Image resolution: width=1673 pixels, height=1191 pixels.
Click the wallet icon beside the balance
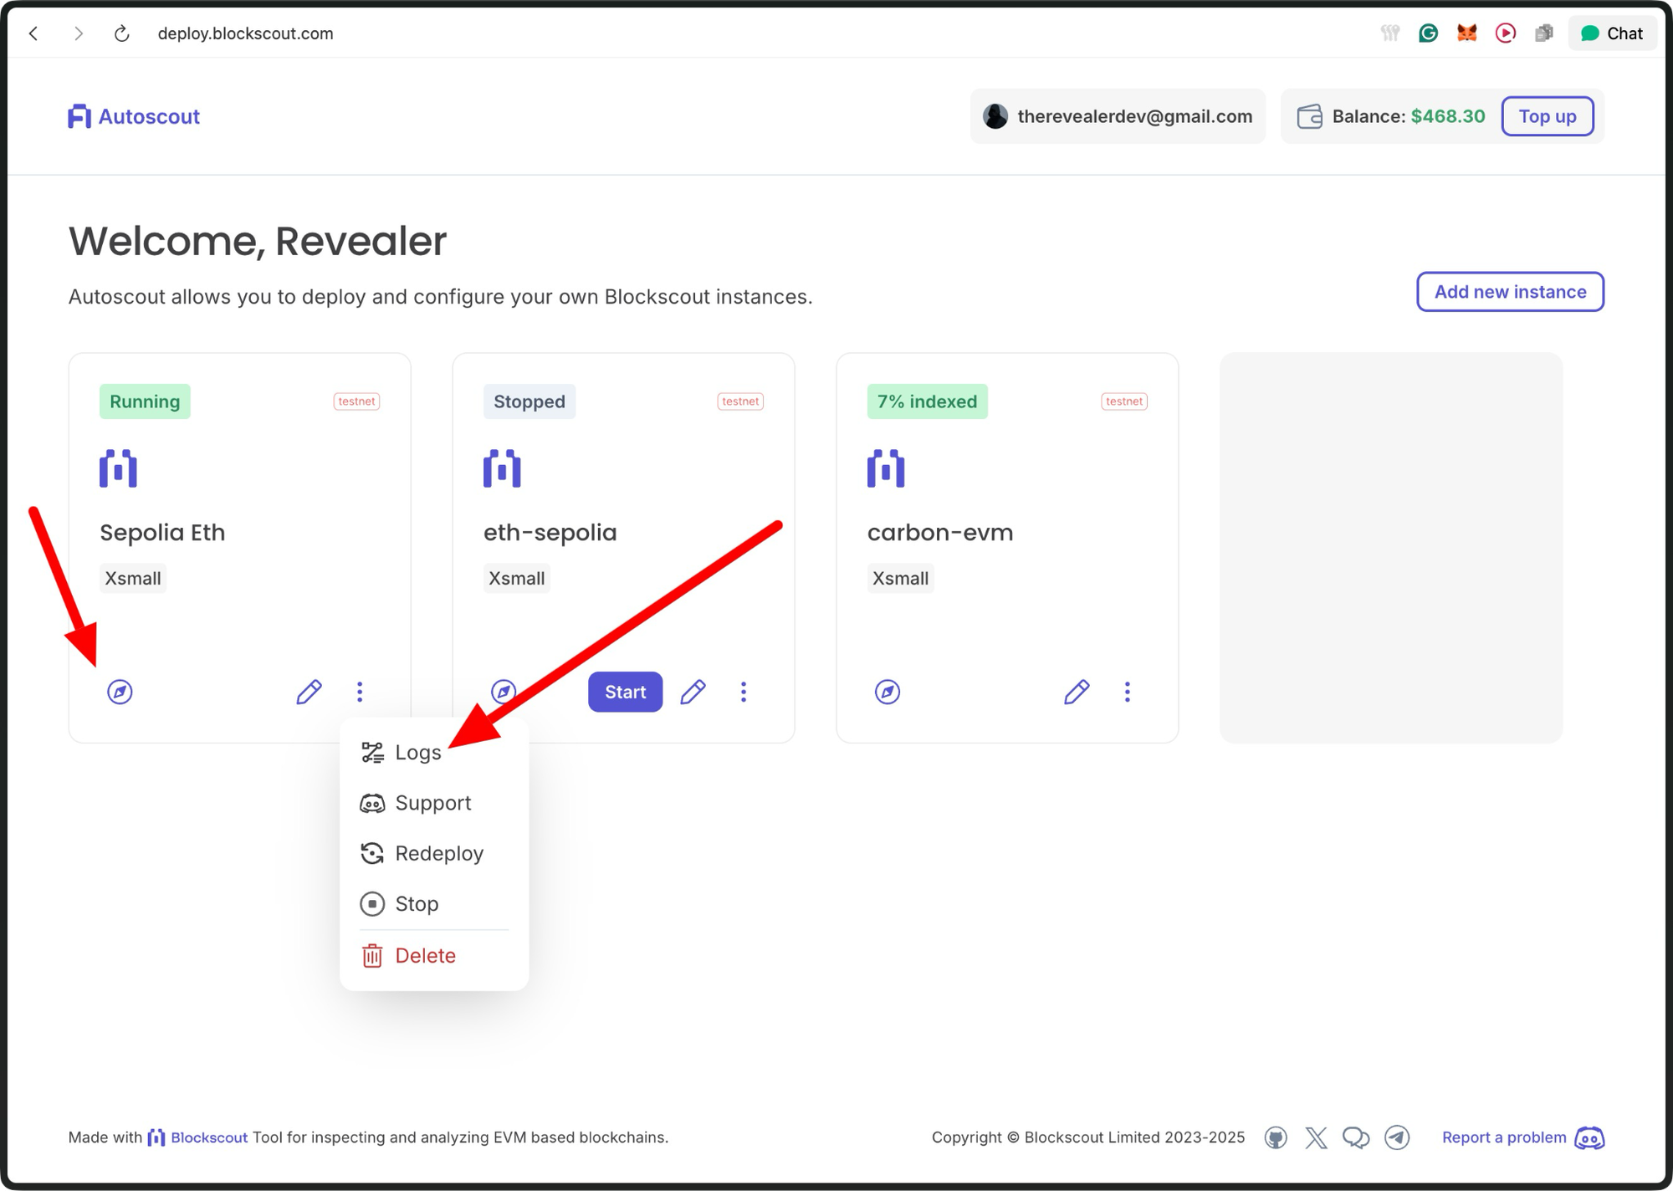[x=1310, y=116]
